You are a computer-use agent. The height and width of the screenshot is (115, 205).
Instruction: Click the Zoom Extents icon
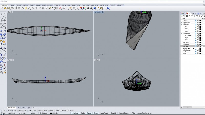(x=46, y=8)
